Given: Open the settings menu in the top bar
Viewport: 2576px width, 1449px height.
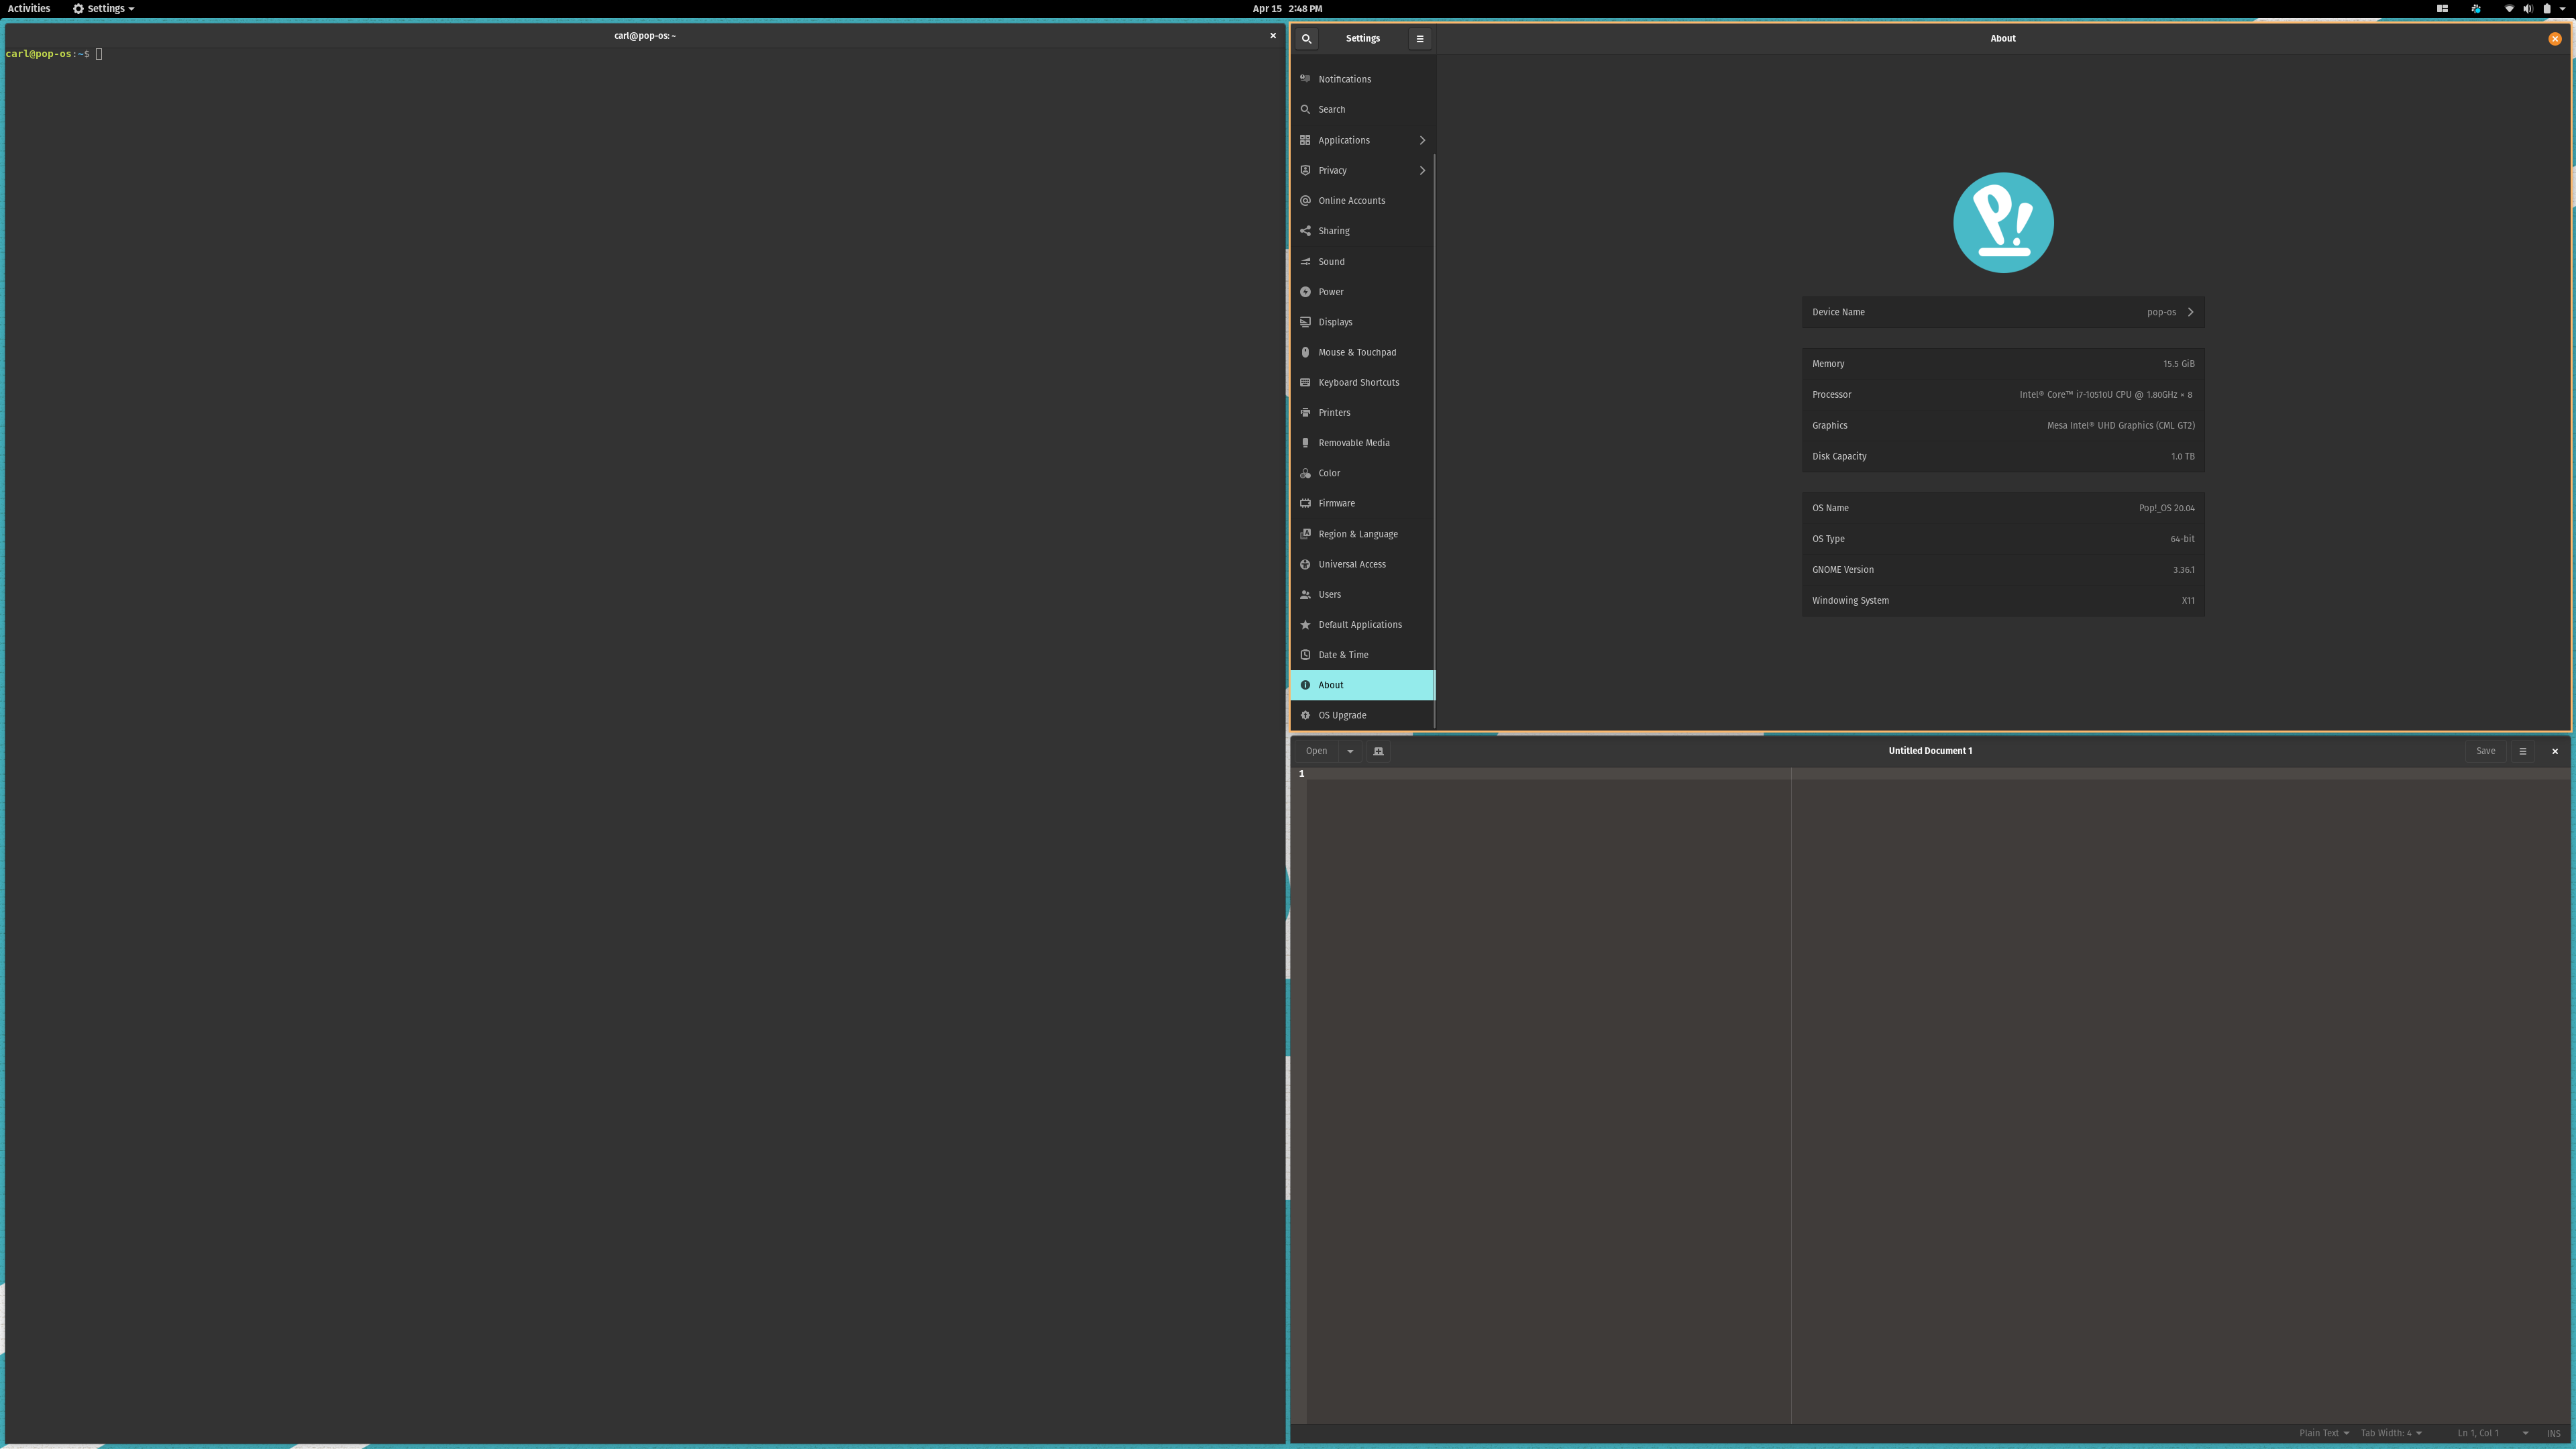Looking at the screenshot, I should [x=103, y=8].
